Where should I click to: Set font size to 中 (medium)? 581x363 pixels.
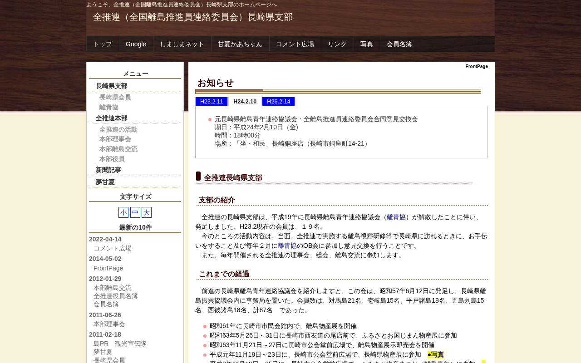click(x=135, y=212)
